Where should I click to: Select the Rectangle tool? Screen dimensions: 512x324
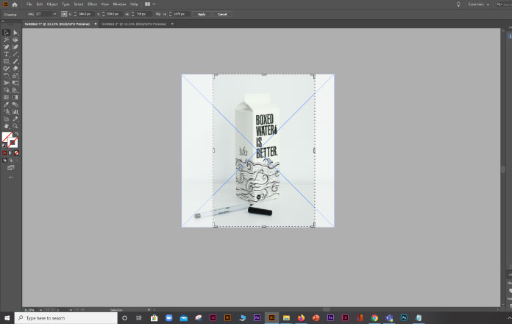pyautogui.click(x=6, y=61)
